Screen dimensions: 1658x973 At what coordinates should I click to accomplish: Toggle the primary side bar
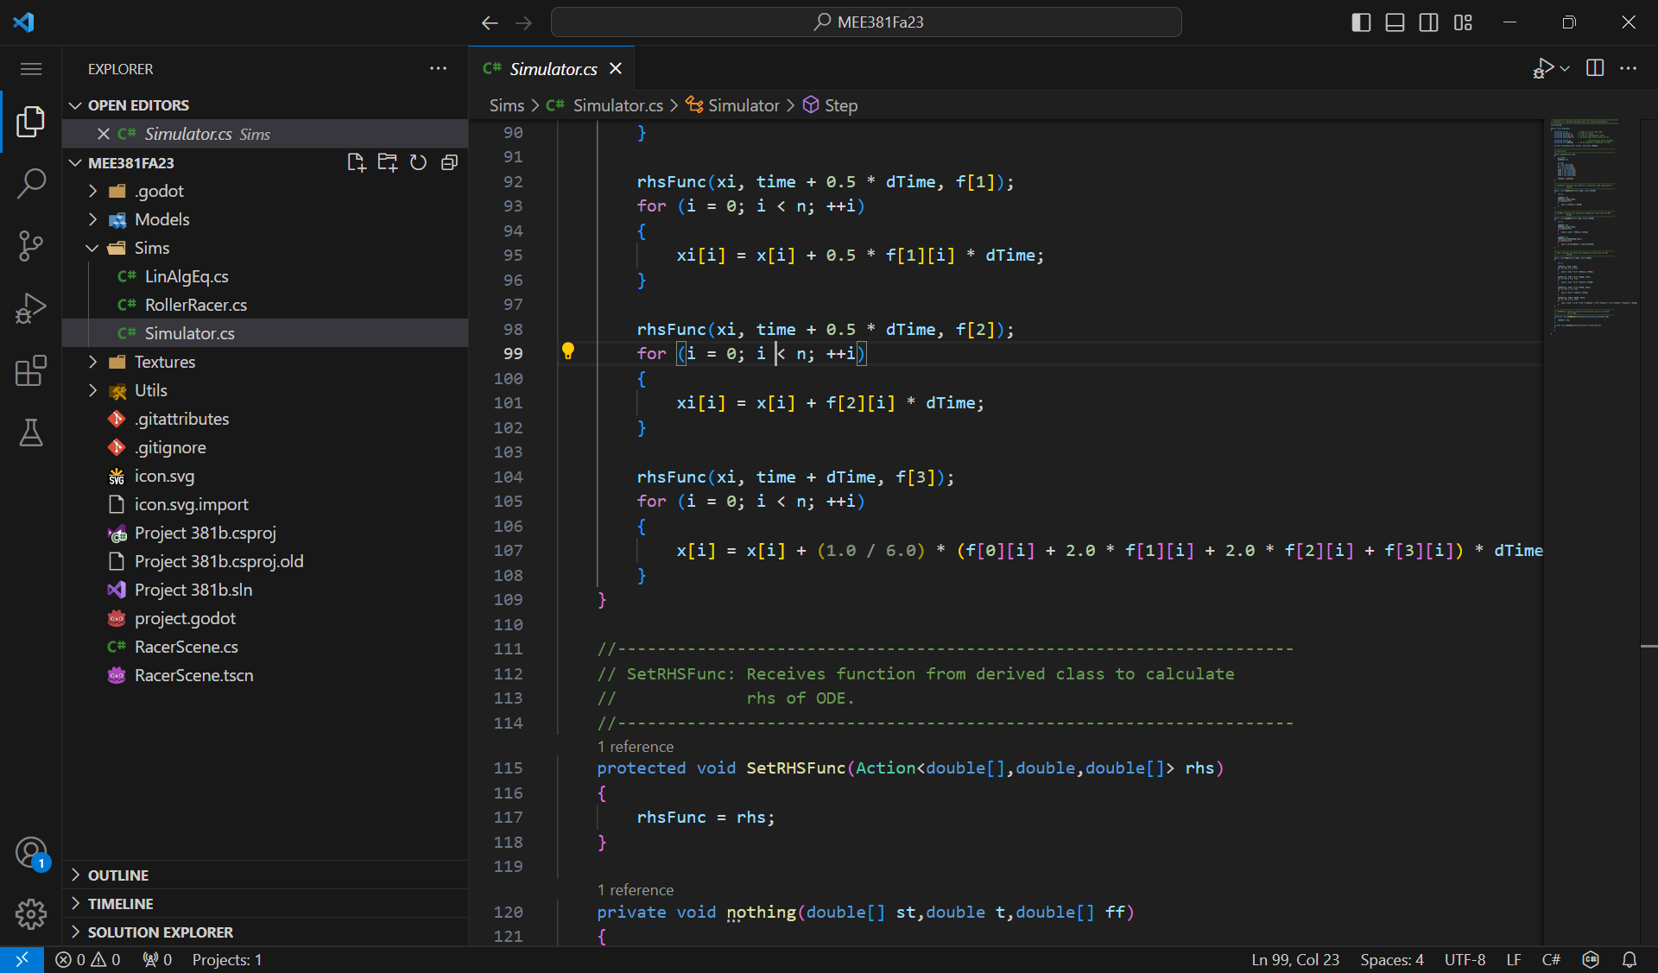1360,22
